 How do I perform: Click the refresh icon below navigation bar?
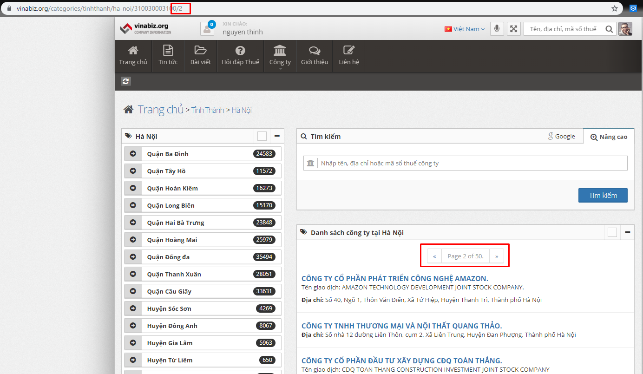126,81
